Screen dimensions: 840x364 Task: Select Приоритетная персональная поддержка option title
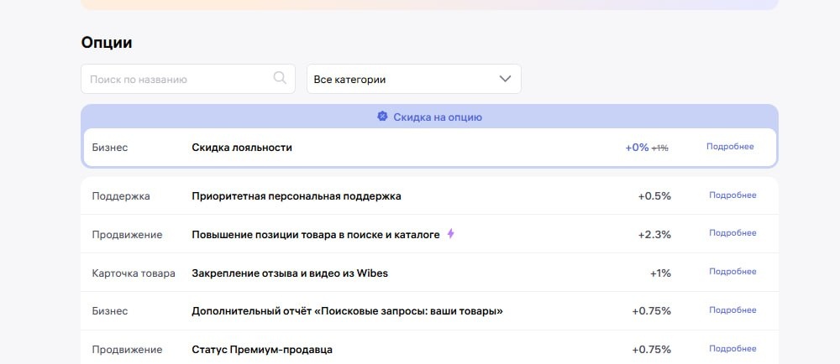[297, 196]
